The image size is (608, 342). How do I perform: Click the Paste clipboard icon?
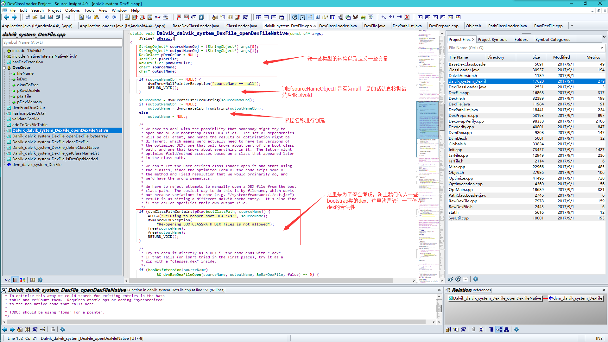click(96, 17)
